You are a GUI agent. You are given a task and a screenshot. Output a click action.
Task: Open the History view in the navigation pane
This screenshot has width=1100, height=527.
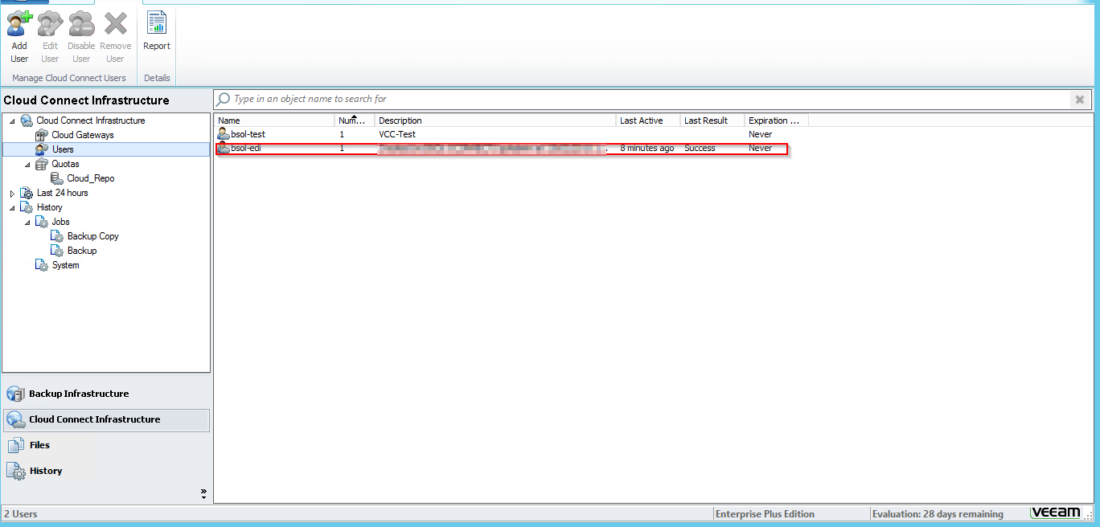(x=106, y=471)
